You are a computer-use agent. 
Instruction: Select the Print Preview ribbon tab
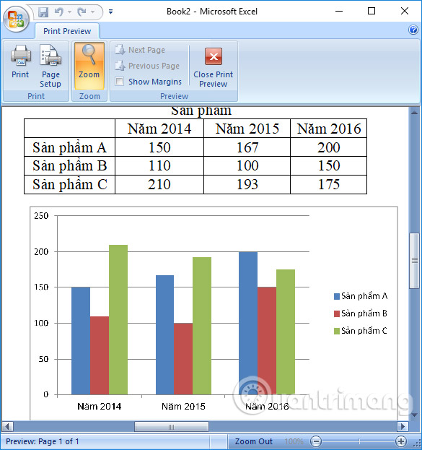pos(67,31)
